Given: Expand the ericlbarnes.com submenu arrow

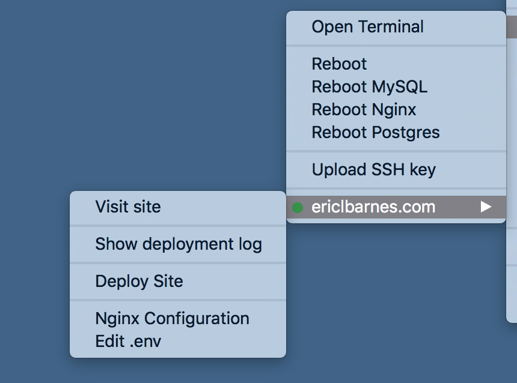Looking at the screenshot, I should pos(486,207).
